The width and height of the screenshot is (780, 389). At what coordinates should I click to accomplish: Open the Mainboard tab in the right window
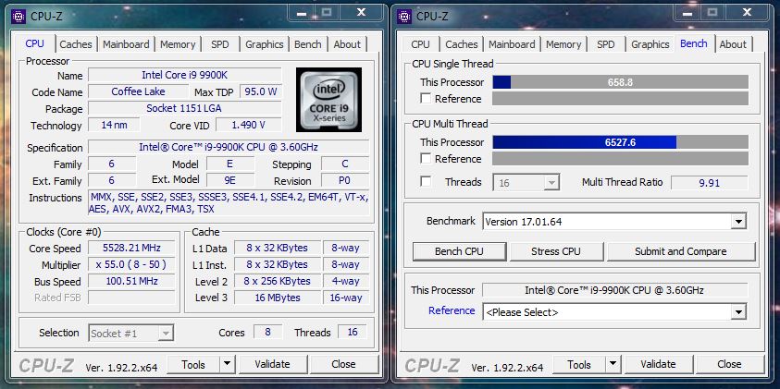[x=512, y=44]
